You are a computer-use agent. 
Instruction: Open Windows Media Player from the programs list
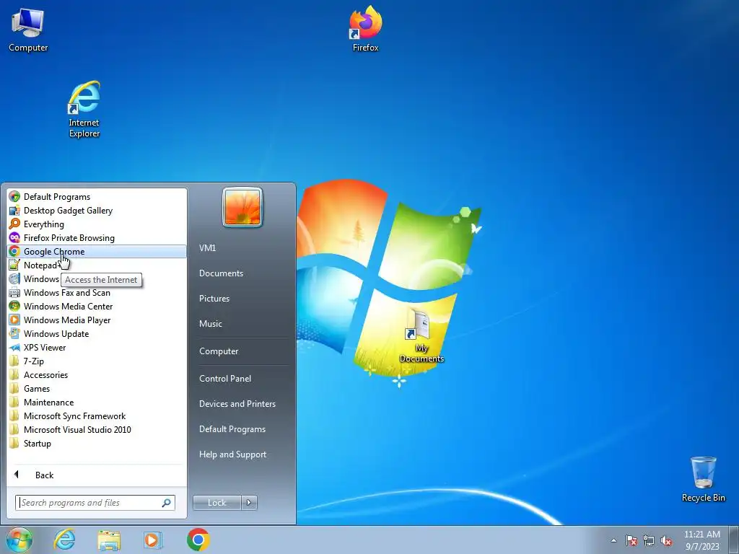(97, 320)
